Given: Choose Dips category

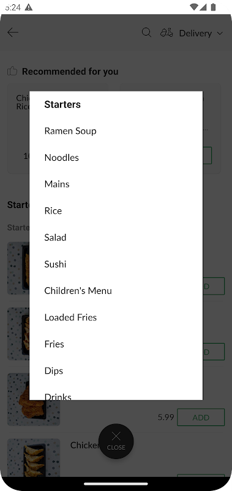Looking at the screenshot, I should (54, 371).
